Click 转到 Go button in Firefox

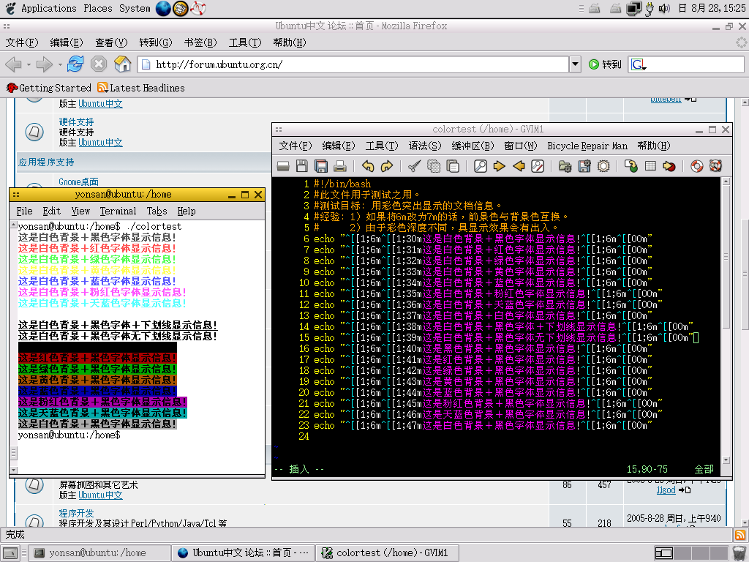click(605, 64)
